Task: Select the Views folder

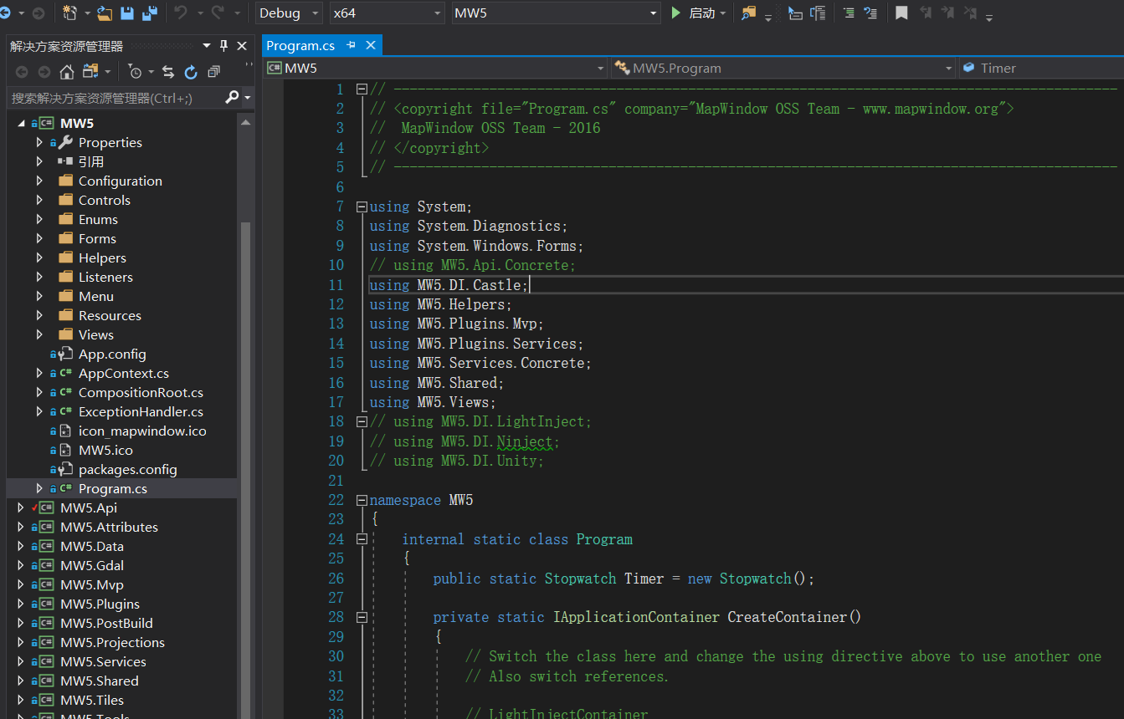Action: 96,334
